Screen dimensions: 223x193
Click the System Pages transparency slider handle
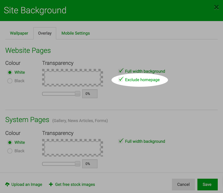pos(78,164)
